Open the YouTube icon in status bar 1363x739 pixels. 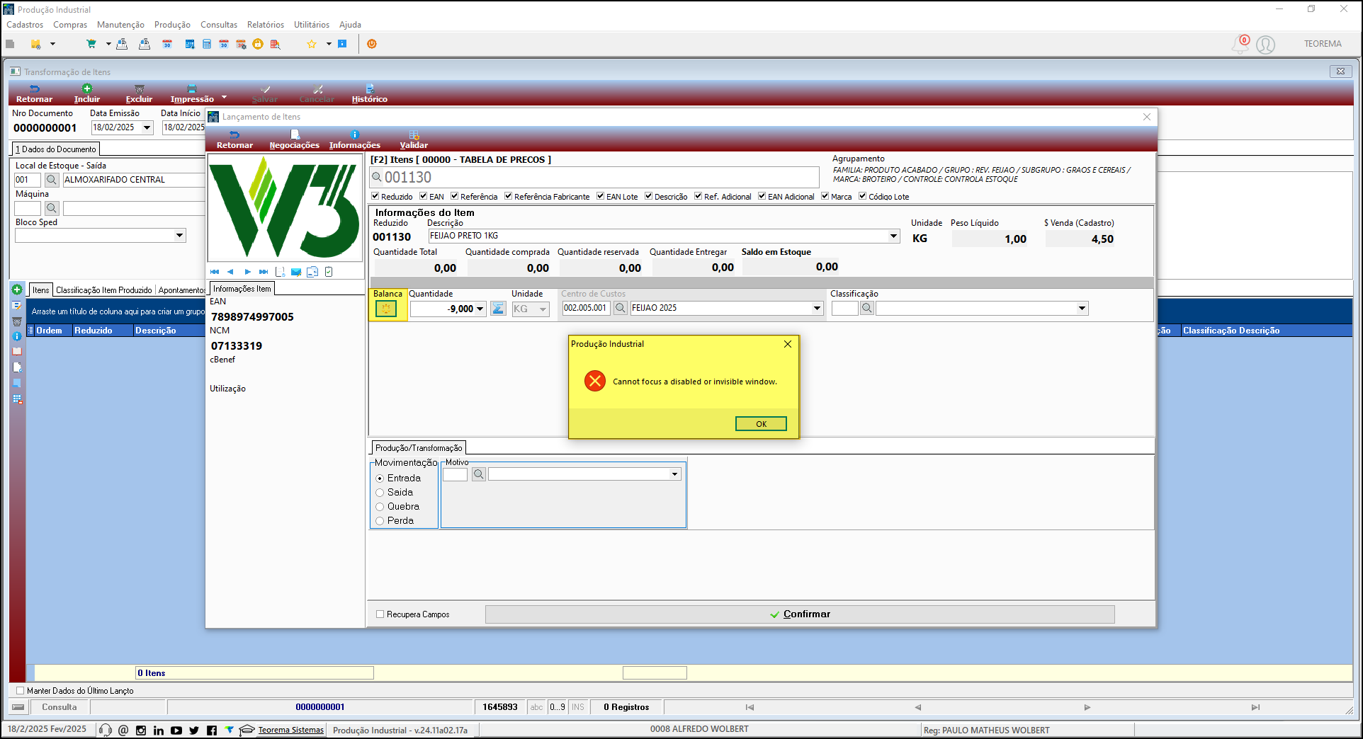[176, 730]
